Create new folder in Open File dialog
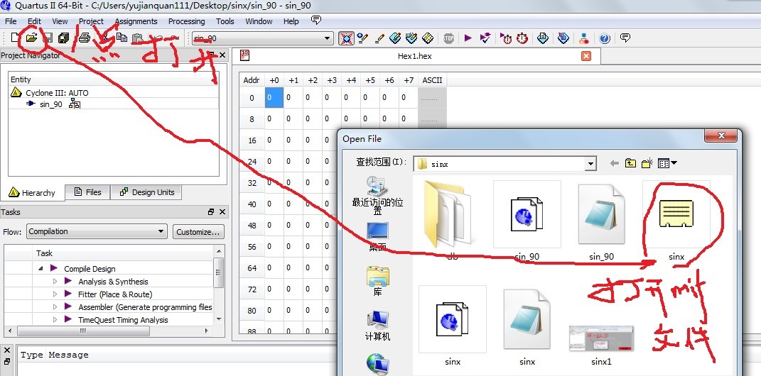 click(x=647, y=163)
